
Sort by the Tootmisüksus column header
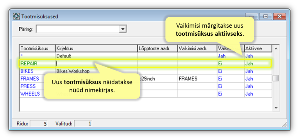coord(37,48)
